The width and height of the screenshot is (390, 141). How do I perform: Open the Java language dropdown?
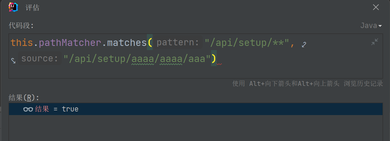(x=371, y=26)
